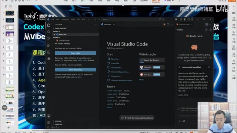237x133 pixels.
Task: Open the Search view in activity bar
Action: pos(49,32)
